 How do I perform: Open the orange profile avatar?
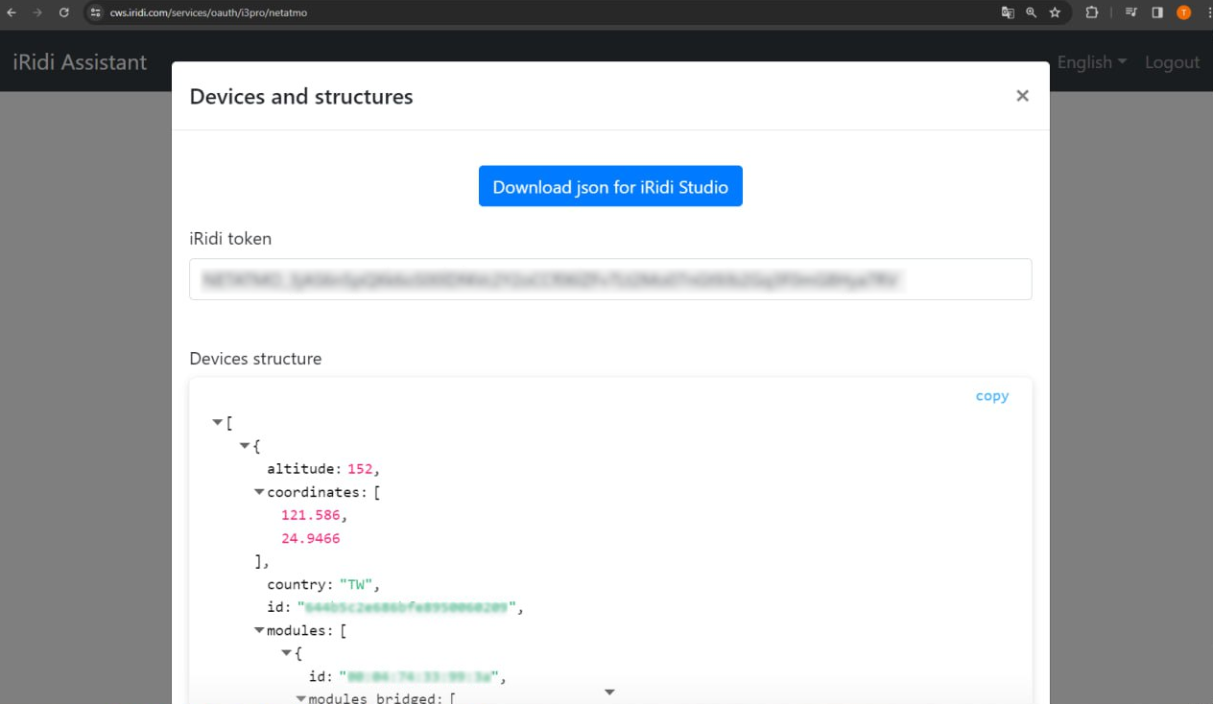(x=1183, y=12)
